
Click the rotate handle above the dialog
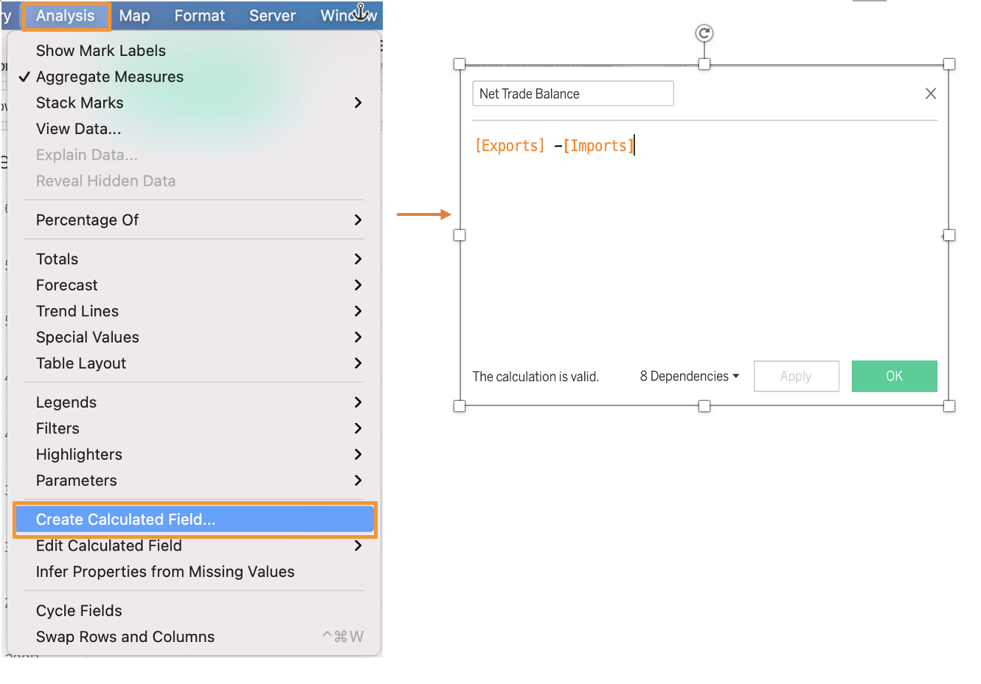(704, 33)
